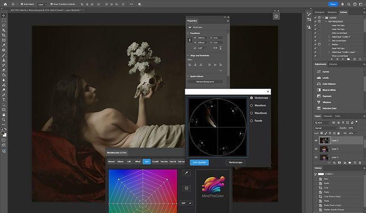Switch to the Histogram tab

[x=320, y=12]
